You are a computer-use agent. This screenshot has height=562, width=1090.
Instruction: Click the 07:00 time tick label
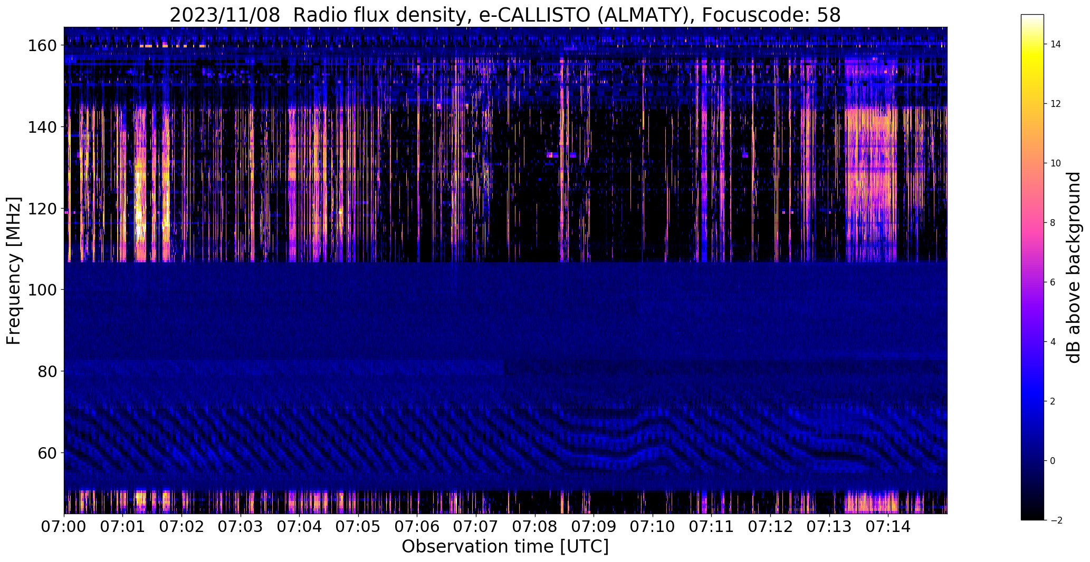[64, 526]
